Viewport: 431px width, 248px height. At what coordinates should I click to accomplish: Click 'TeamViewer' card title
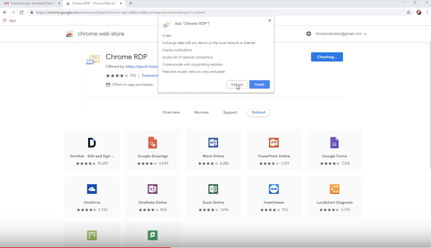tap(274, 202)
